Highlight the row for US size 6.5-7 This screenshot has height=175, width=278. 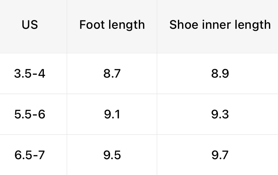click(x=139, y=155)
